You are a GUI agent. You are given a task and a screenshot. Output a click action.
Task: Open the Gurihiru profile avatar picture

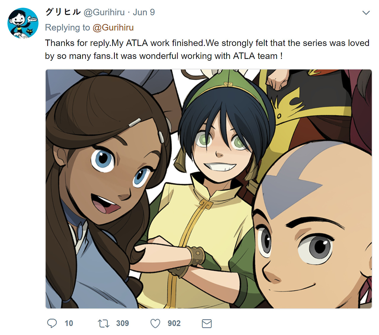[x=23, y=23]
